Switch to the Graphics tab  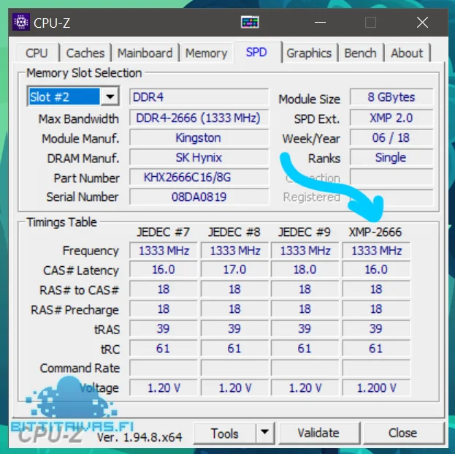coord(309,53)
